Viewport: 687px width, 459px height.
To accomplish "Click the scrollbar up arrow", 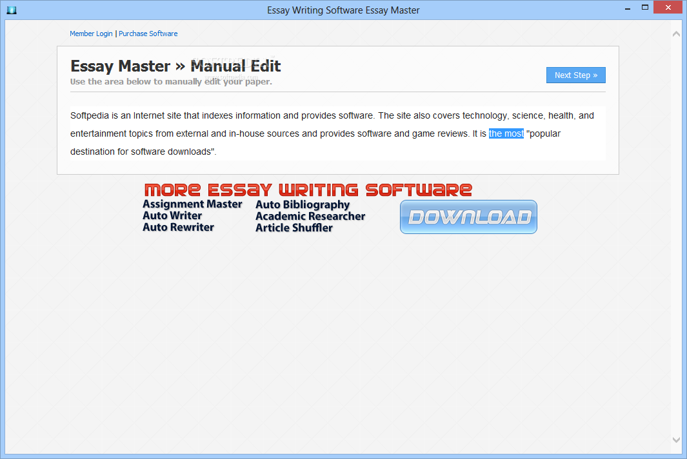I will (x=676, y=34).
